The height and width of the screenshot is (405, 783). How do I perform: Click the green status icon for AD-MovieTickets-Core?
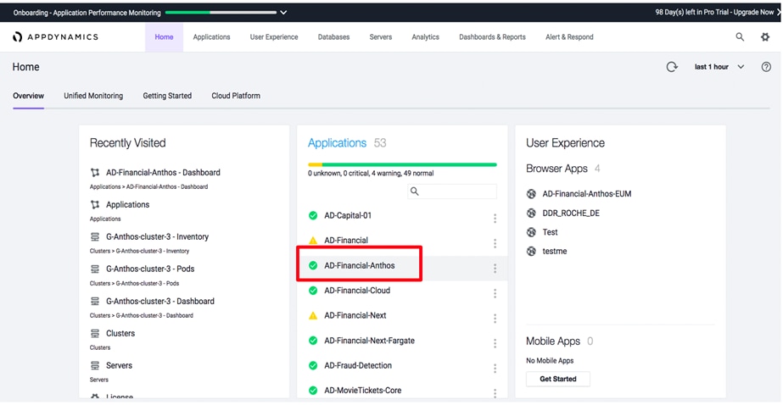tap(313, 391)
